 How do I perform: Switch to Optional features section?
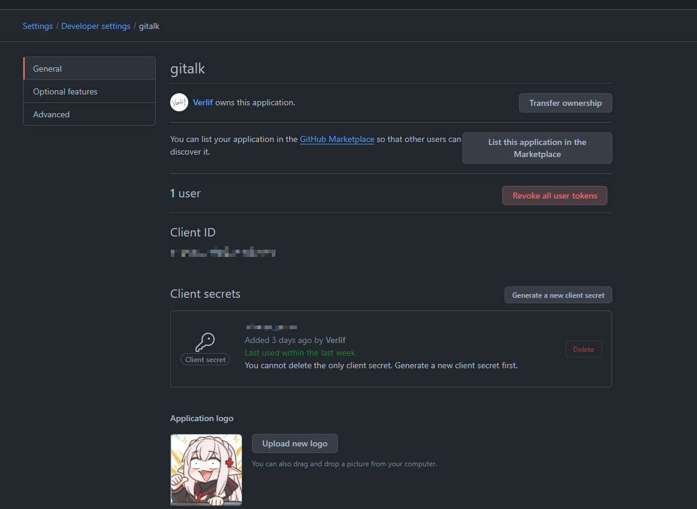(x=89, y=91)
